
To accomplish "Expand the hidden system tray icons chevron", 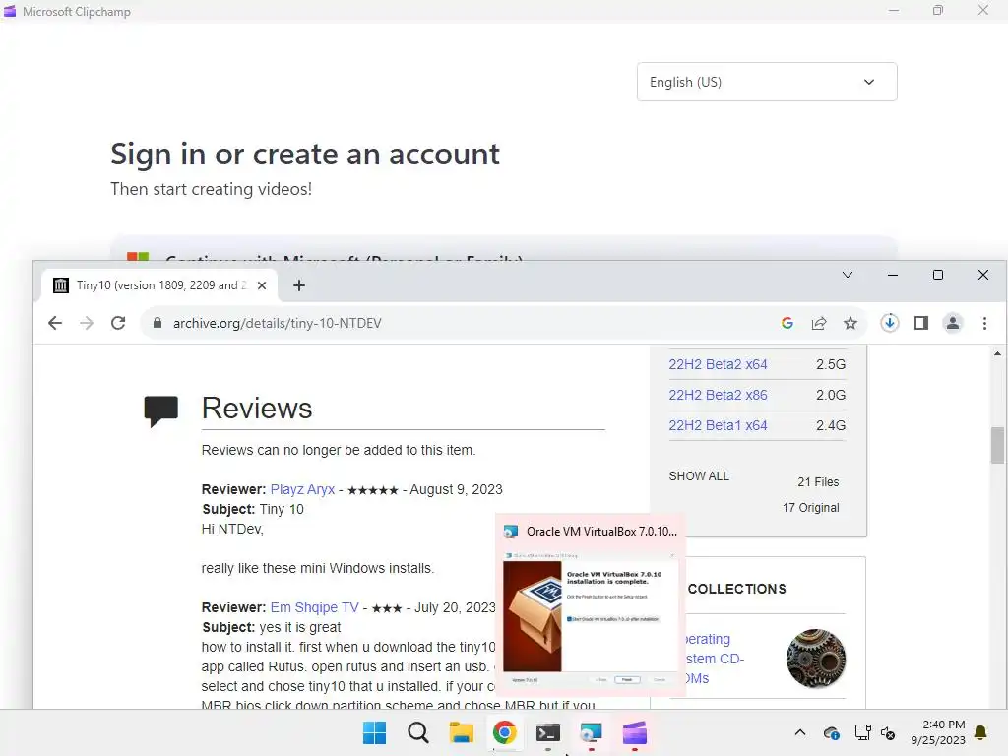I will [799, 732].
